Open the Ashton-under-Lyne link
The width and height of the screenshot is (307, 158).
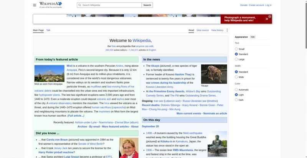click(86, 122)
